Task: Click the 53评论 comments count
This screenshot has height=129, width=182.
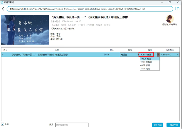Action: 107,25
